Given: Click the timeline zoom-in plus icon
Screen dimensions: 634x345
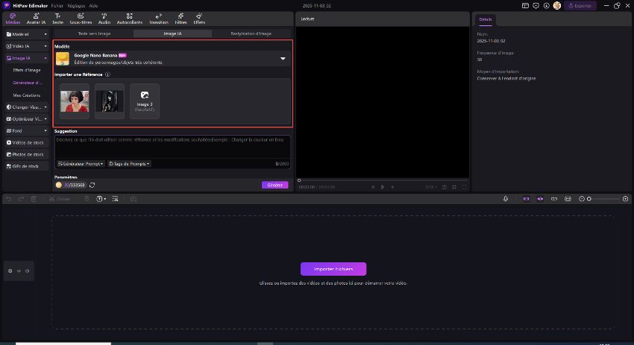Looking at the screenshot, I should coord(624,199).
